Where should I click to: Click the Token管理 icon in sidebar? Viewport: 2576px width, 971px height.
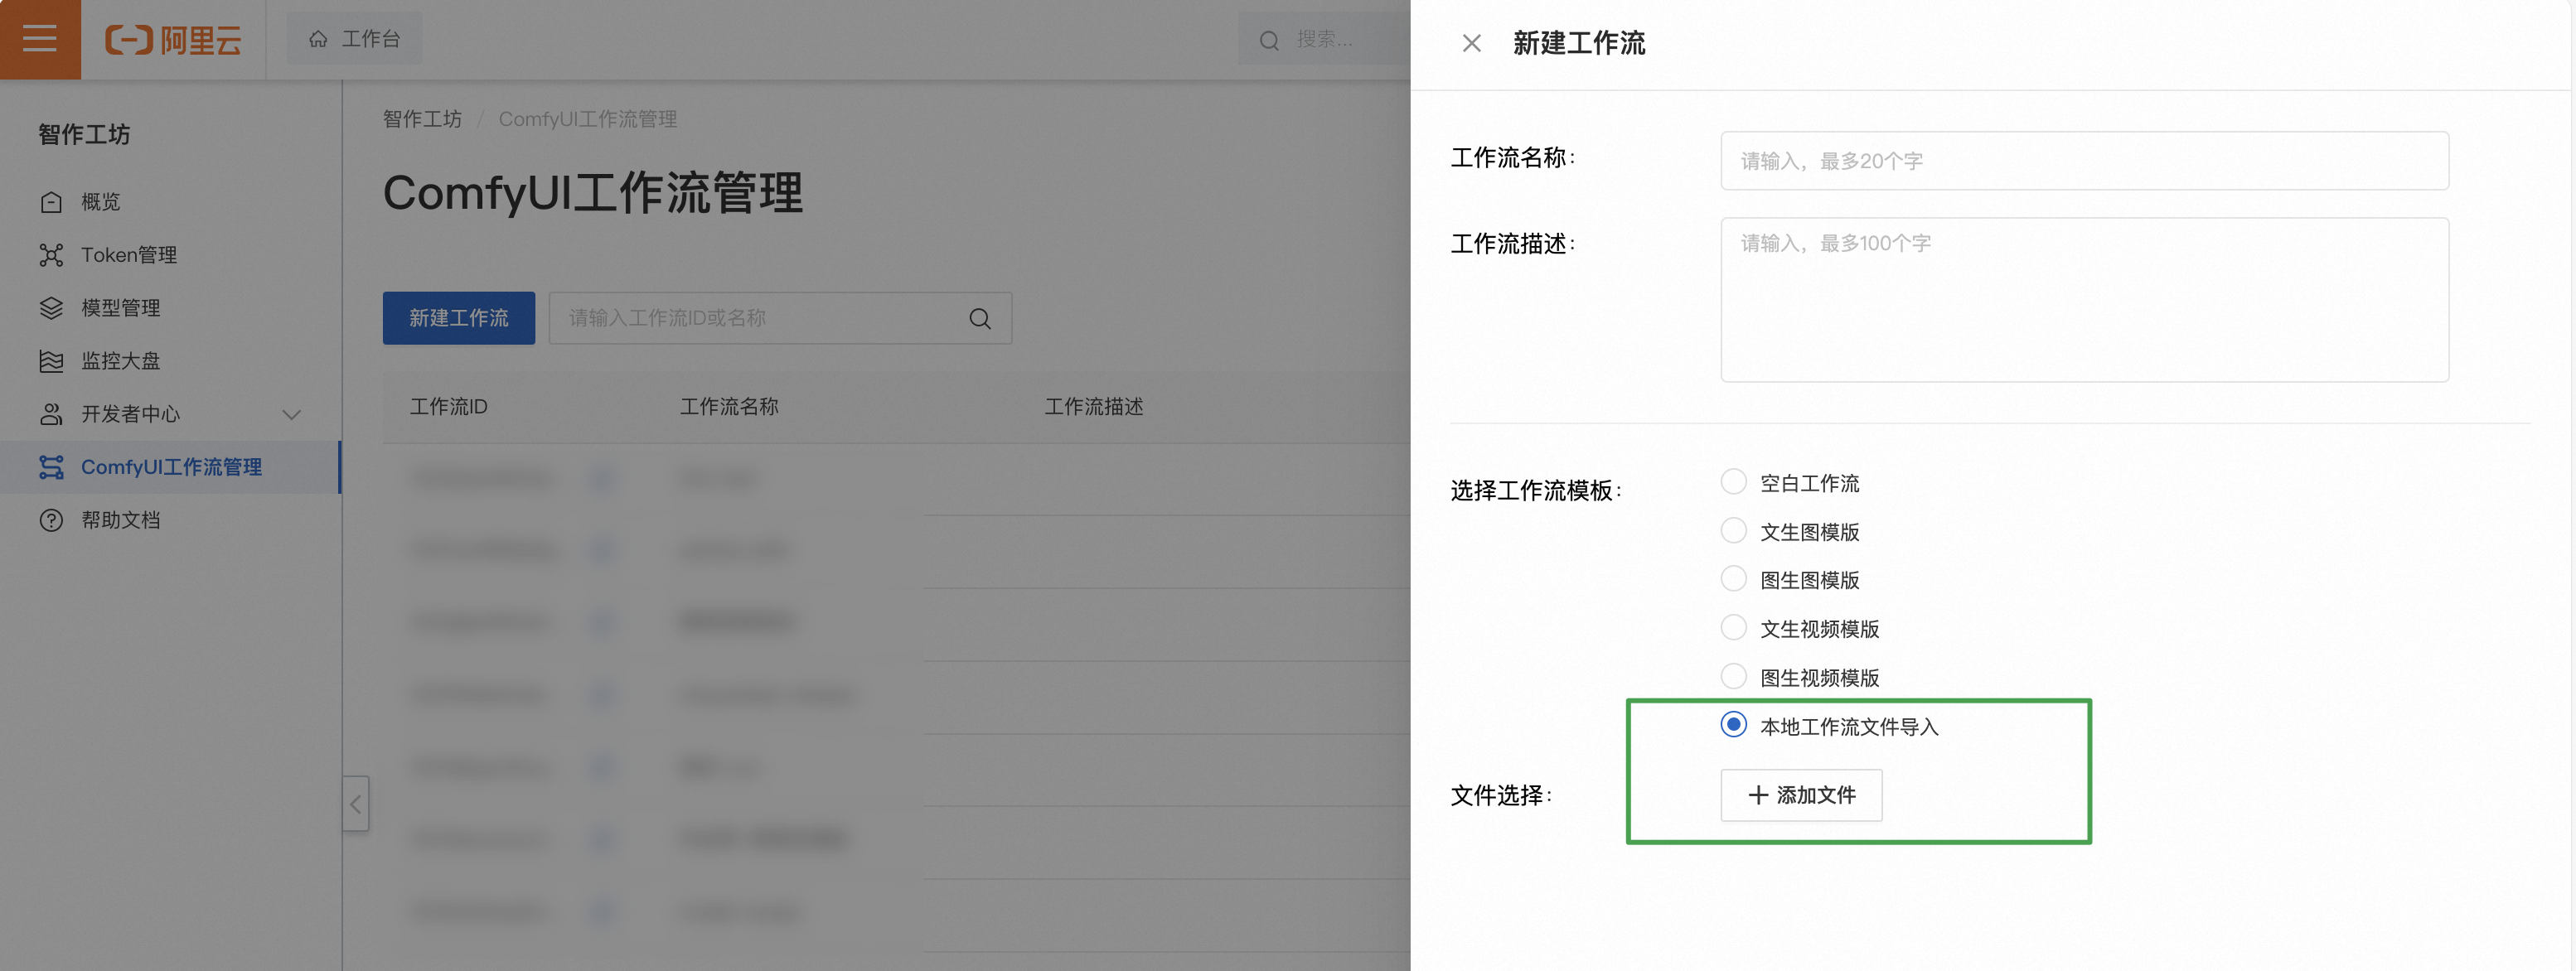[x=51, y=255]
